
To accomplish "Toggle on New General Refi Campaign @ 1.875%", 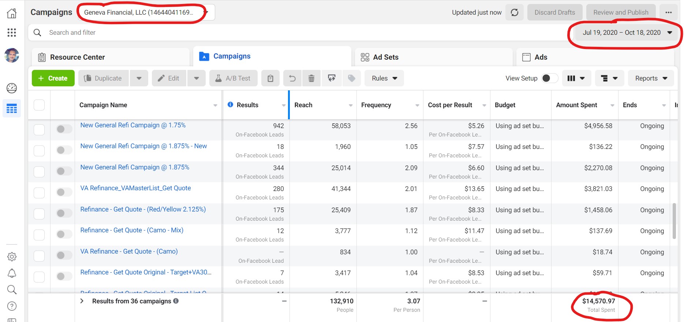I will 64,171.
